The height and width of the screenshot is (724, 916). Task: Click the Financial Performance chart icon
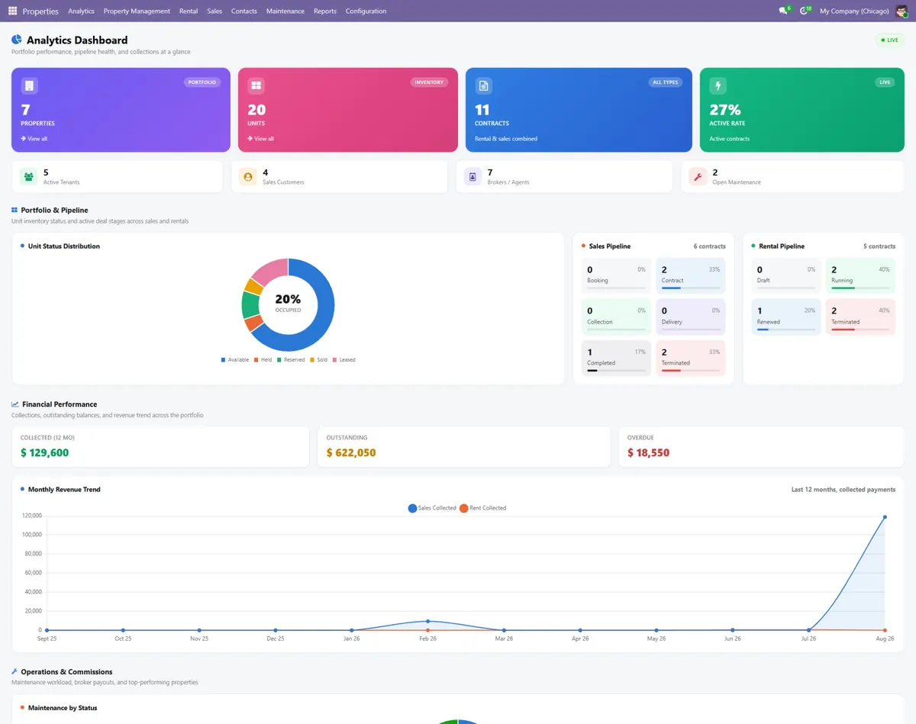coord(15,404)
